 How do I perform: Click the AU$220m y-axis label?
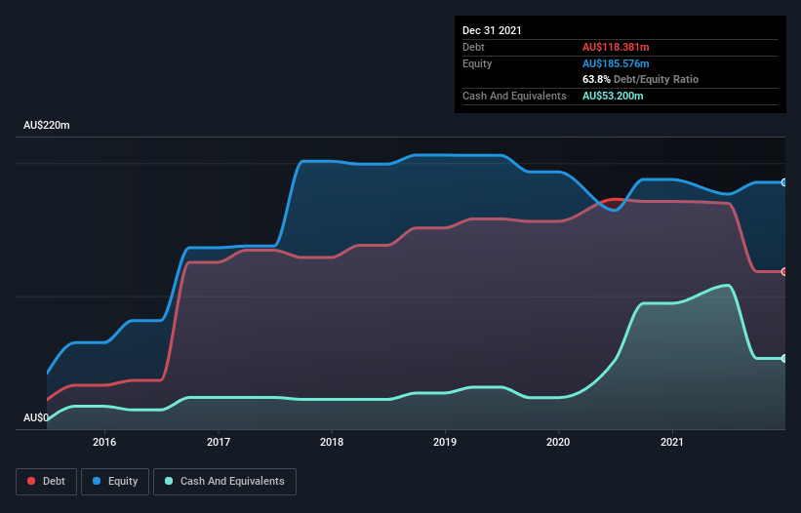[x=47, y=125]
